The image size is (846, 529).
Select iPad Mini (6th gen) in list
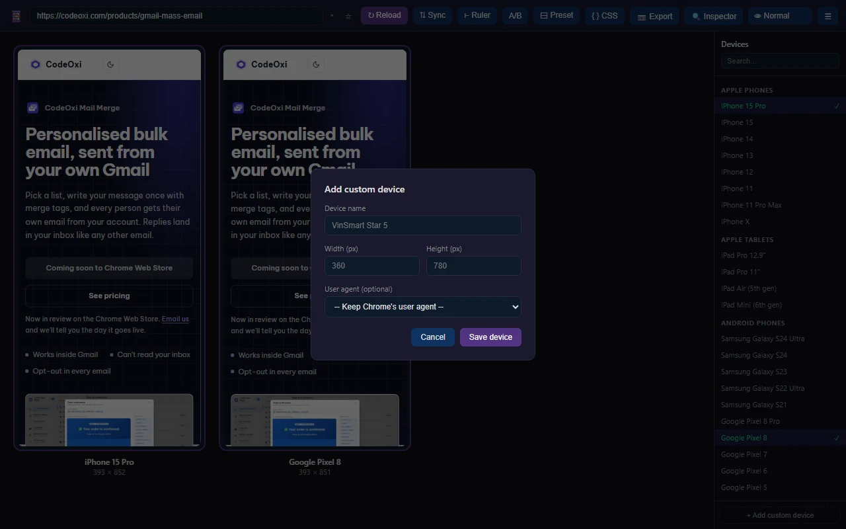click(780, 305)
